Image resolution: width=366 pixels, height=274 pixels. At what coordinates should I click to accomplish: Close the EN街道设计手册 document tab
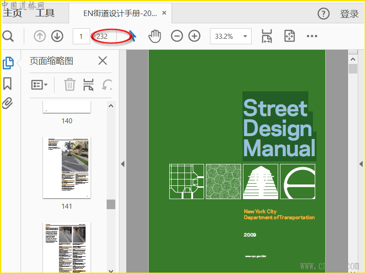pyautogui.click(x=164, y=14)
